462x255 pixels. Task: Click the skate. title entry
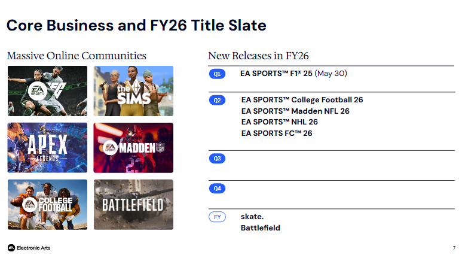pos(252,217)
